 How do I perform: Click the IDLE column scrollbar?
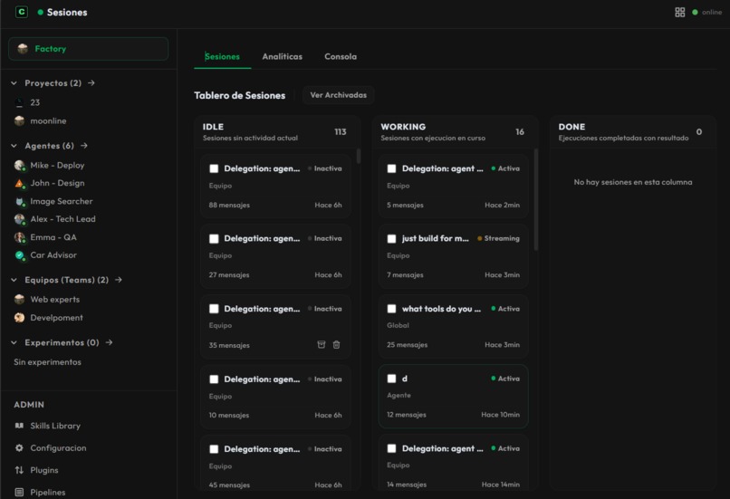coord(359,156)
